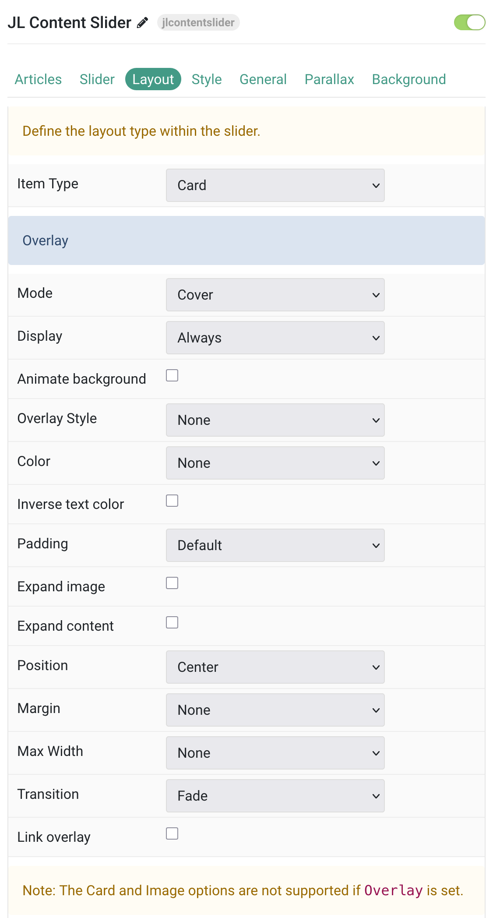Open the Transition dropdown showing Fade
This screenshot has width=493, height=918.
[x=275, y=796]
